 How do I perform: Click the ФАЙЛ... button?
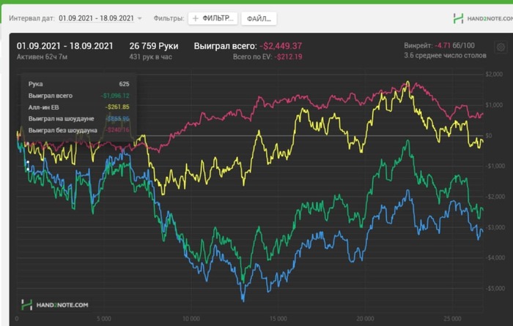[259, 18]
